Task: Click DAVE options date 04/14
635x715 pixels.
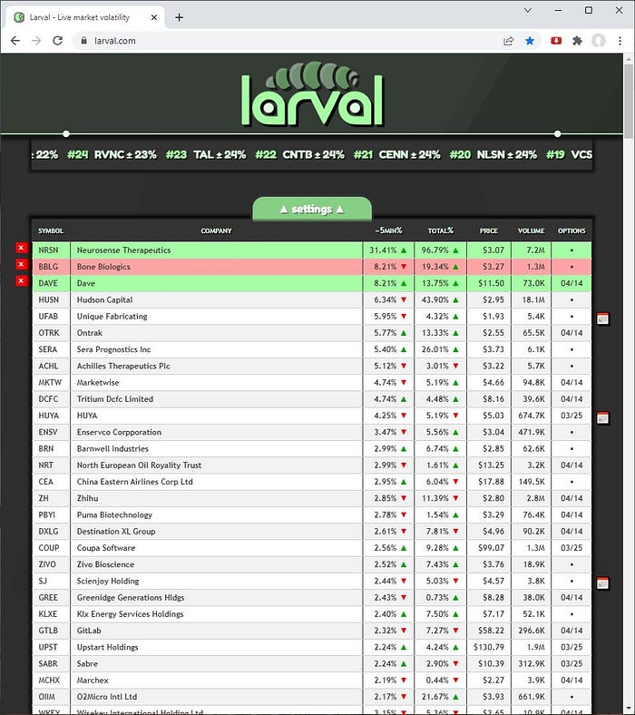Action: (571, 283)
